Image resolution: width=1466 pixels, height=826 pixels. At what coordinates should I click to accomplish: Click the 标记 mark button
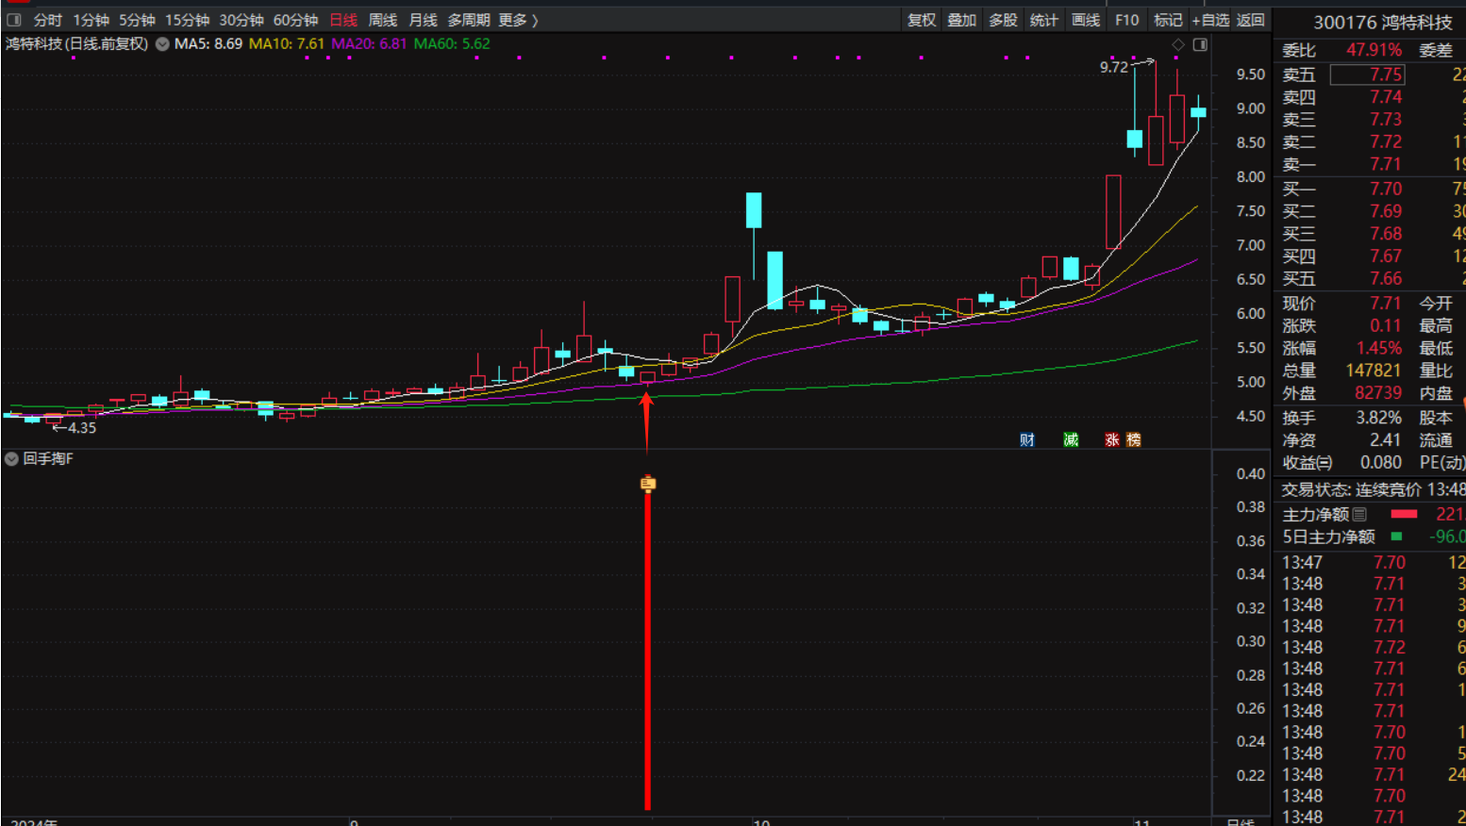(1168, 20)
